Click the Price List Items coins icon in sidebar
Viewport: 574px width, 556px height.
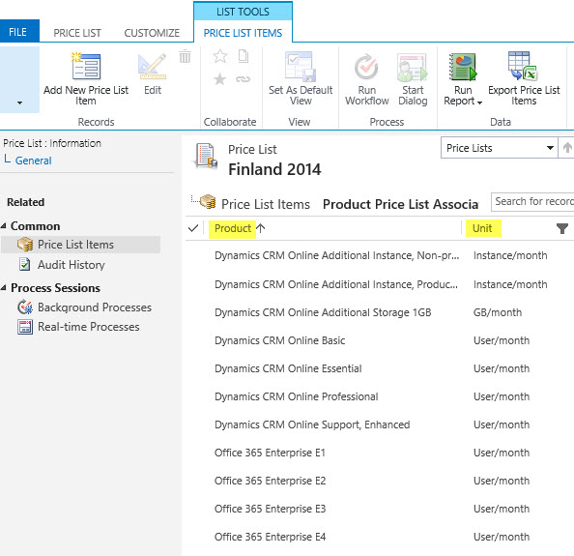click(25, 245)
